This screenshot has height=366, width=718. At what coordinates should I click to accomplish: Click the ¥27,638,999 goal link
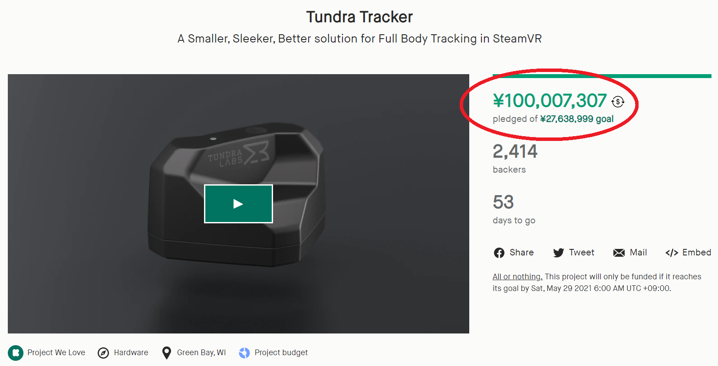[x=576, y=118]
